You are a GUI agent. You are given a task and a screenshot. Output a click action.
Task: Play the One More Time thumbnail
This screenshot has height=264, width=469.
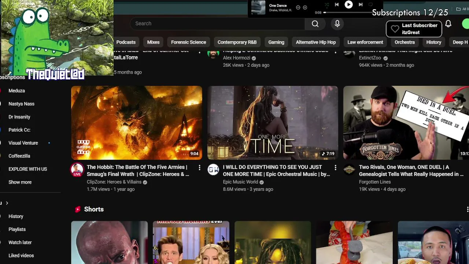click(273, 123)
